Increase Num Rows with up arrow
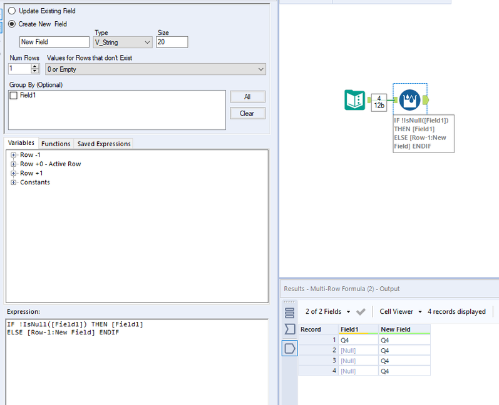Image resolution: width=499 pixels, height=405 pixels. coord(35,66)
